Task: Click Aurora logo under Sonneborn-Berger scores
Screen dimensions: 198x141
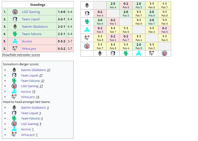Action: 14,91
